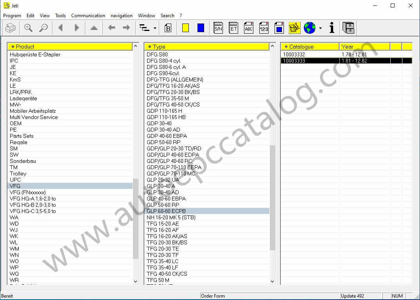Select type 'DFG S80-6 cyl. A'
This screenshot has width=420, height=300.
point(207,67)
